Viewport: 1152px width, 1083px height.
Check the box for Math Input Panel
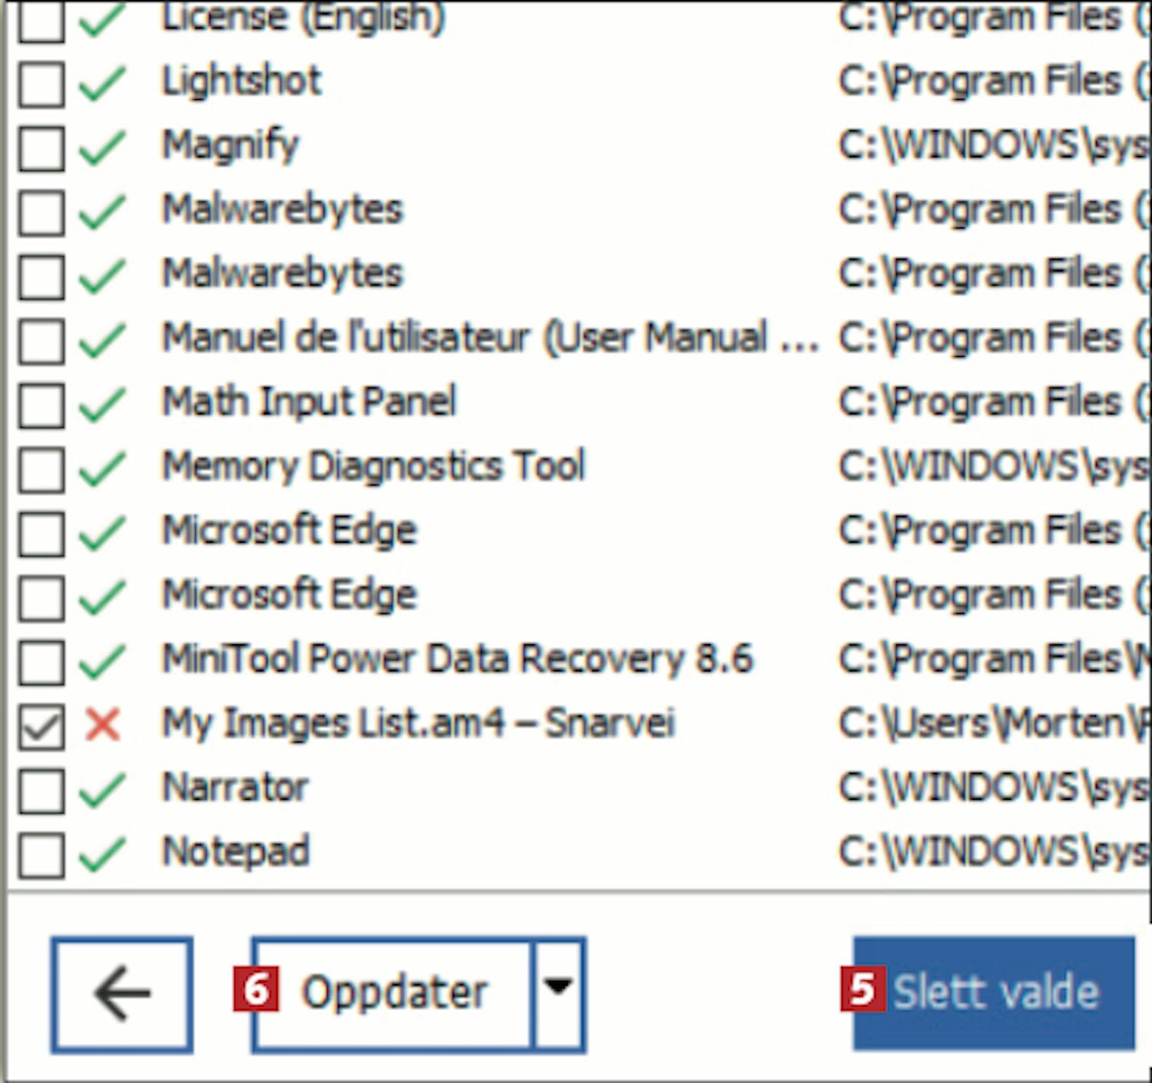(41, 404)
